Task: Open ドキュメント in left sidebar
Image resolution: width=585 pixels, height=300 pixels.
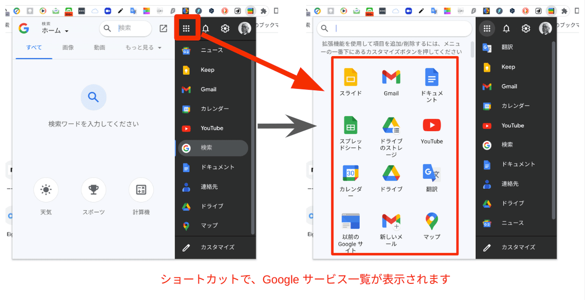Action: click(213, 167)
